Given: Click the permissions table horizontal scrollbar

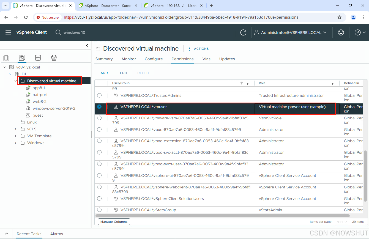Looking at the screenshot, I should pos(222,216).
